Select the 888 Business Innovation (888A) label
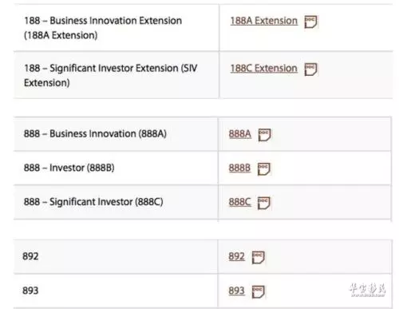Image resolution: width=399 pixels, height=309 pixels. pyautogui.click(x=95, y=133)
